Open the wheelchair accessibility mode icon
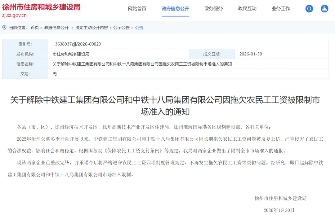The height and width of the screenshot is (215, 335). [324, 9]
